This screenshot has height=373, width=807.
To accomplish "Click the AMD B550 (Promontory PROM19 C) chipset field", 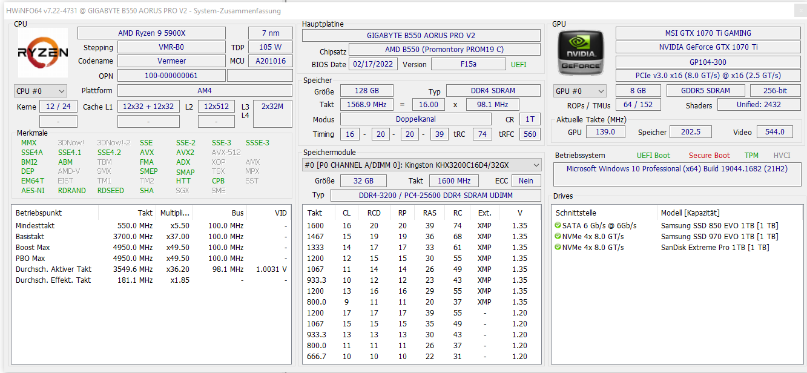I will pos(444,50).
